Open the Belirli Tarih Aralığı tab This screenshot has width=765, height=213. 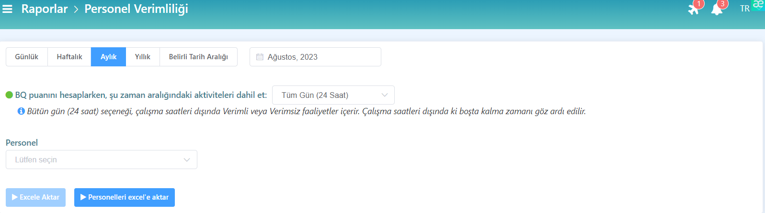click(198, 57)
